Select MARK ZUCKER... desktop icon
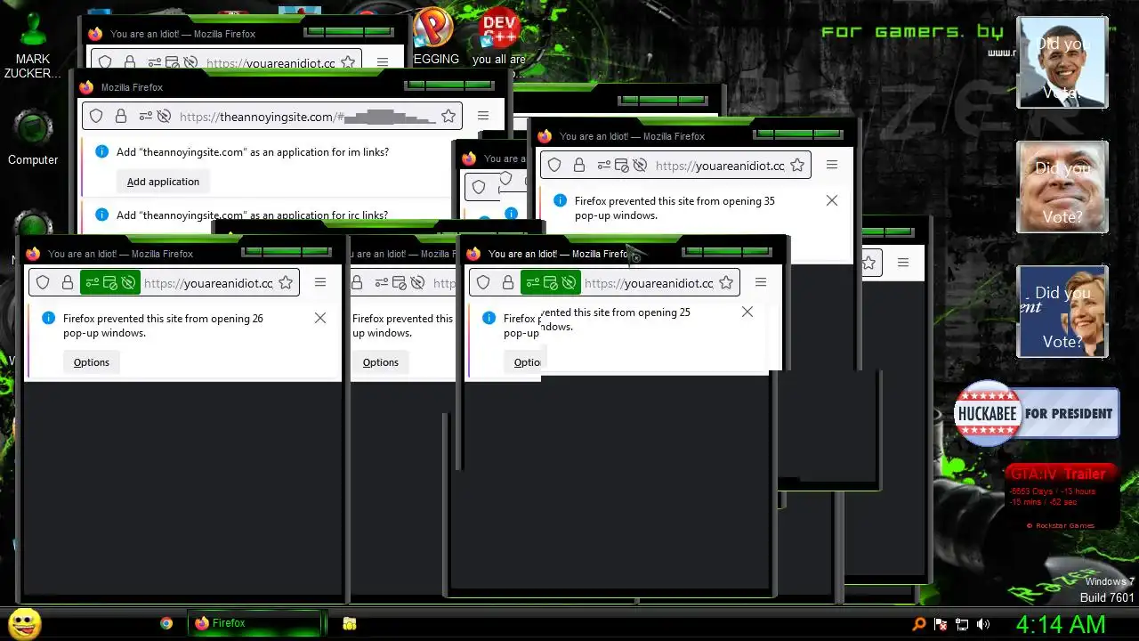This screenshot has height=641, width=1139. coord(33,45)
